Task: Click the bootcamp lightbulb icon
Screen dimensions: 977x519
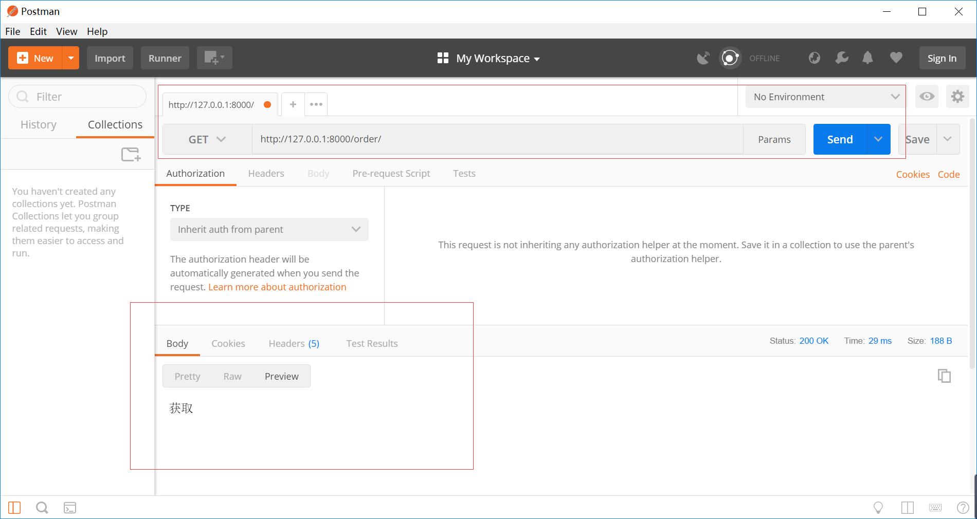Action: 878,508
